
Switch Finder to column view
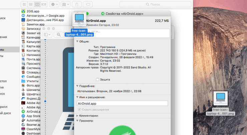pyautogui.click(x=37, y=5)
